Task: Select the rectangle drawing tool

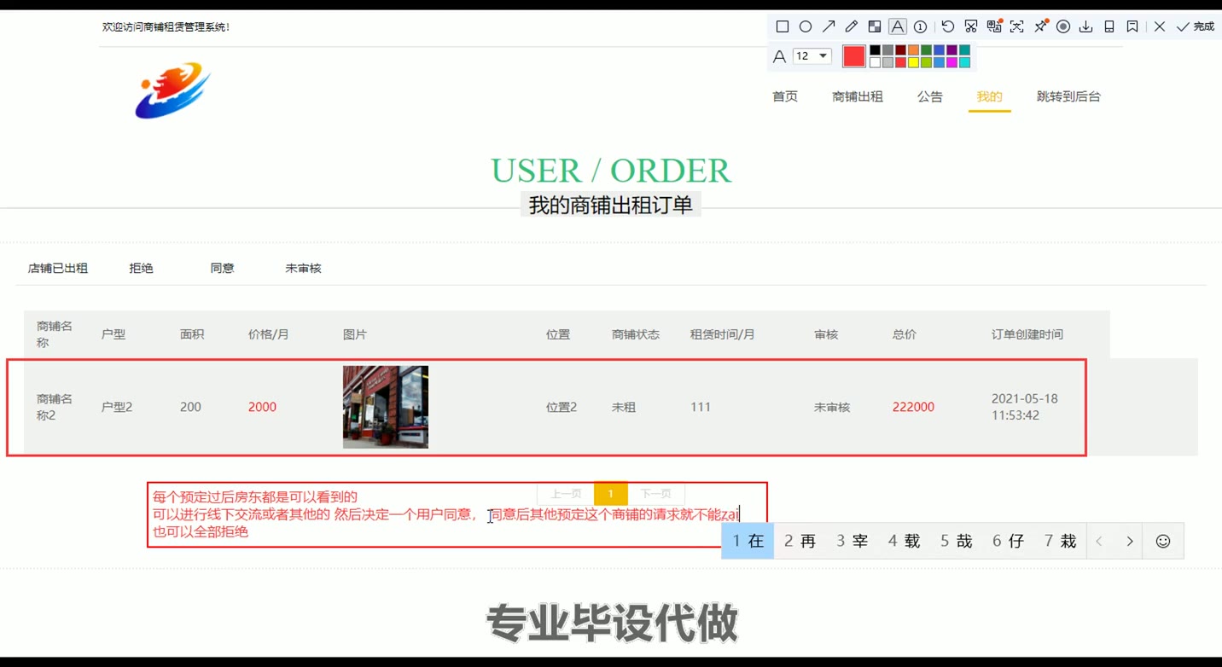Action: point(783,26)
